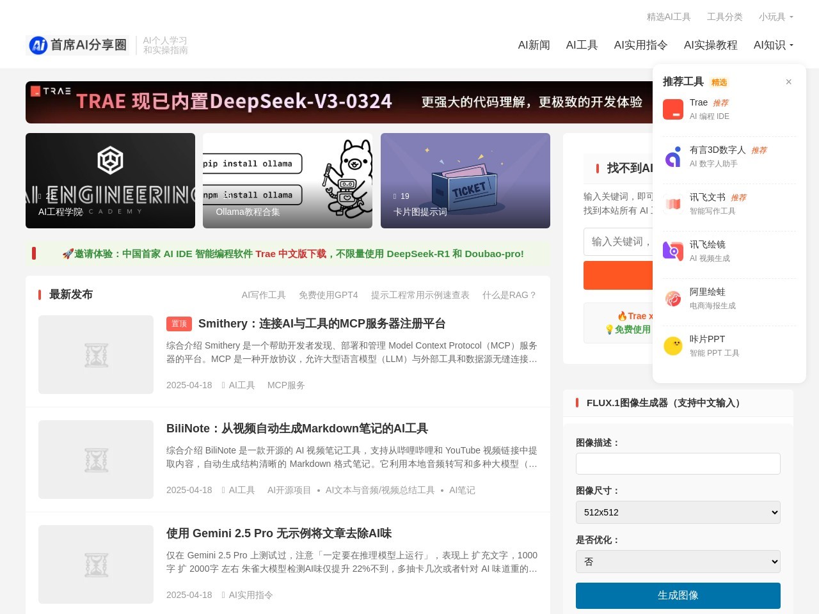
Task: Click the 什么是RAG？ quick link
Action: coord(510,295)
